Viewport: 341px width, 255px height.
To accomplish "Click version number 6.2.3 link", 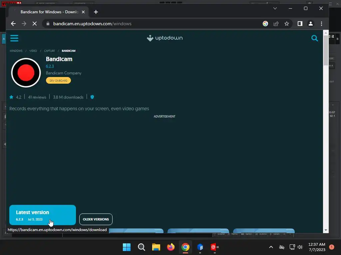I will [50, 66].
